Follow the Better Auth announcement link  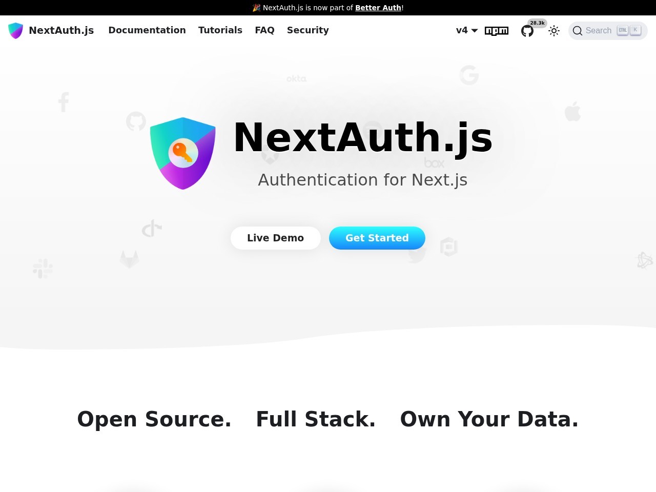click(378, 8)
